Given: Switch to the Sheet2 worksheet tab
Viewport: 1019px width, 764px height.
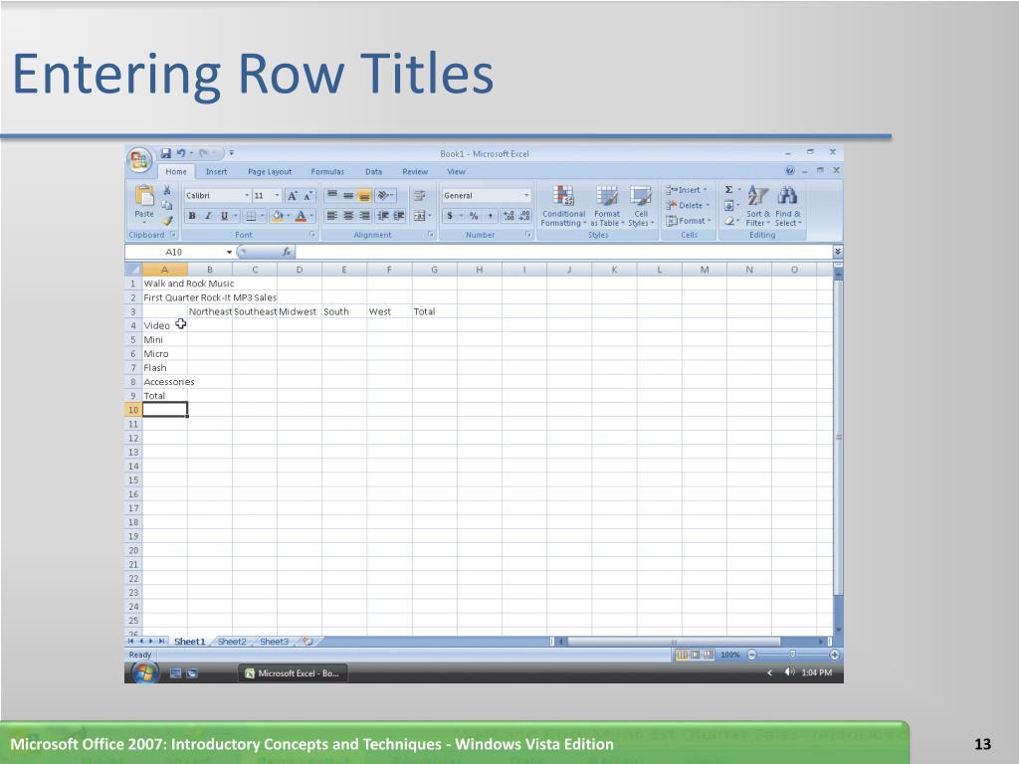Looking at the screenshot, I should pos(232,642).
